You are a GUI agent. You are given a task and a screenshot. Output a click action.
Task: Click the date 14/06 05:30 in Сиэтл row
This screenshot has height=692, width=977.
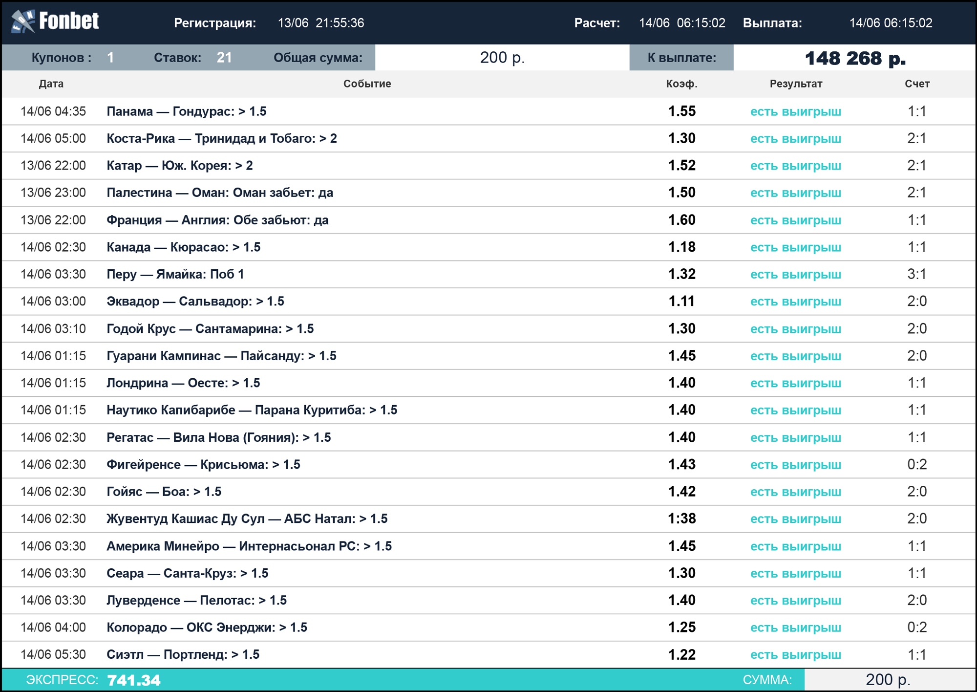pos(53,654)
